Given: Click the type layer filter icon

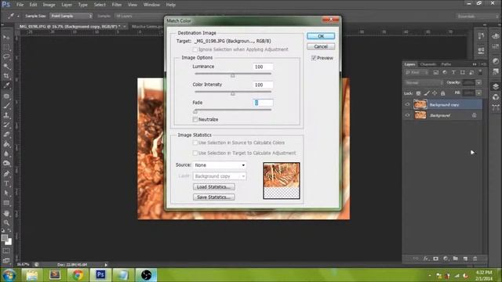Looking at the screenshot, I should tap(453, 73).
